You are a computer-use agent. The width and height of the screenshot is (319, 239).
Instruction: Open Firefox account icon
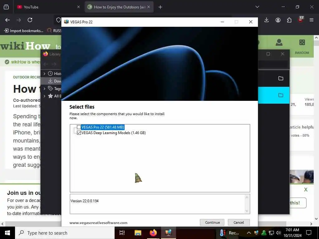click(x=278, y=20)
